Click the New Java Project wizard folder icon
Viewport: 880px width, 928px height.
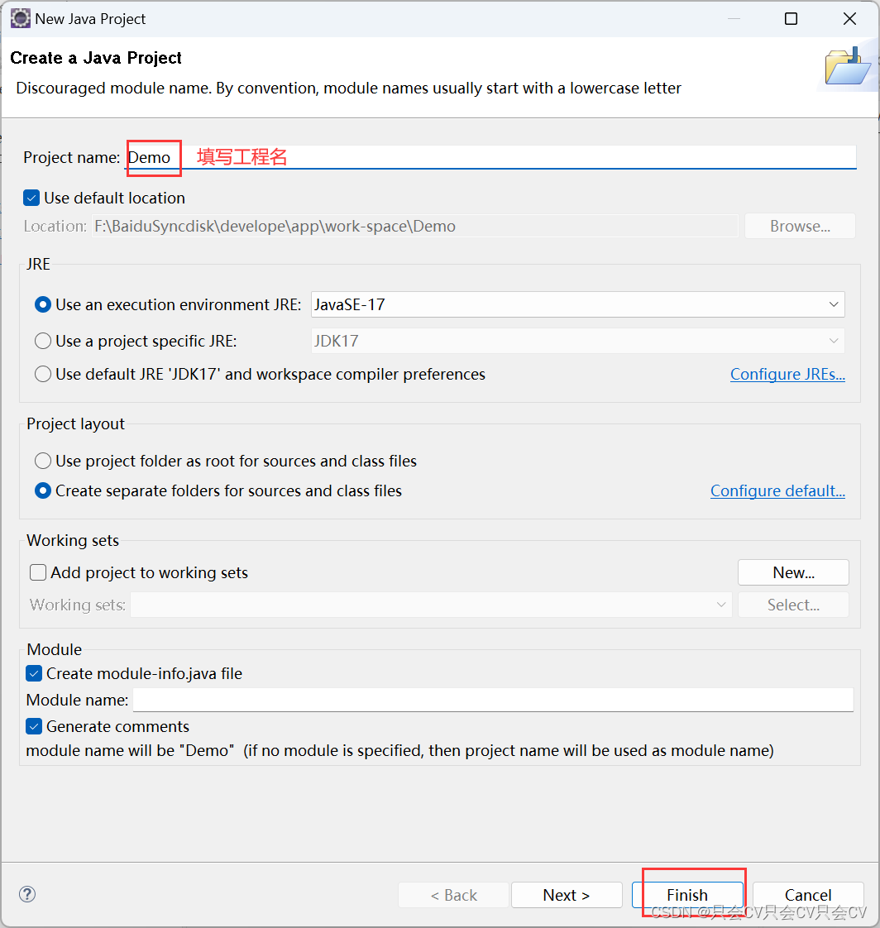[x=847, y=65]
